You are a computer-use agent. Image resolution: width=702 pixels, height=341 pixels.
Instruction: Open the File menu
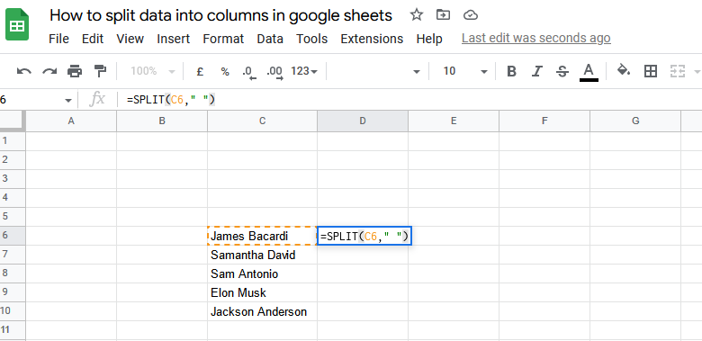point(58,39)
